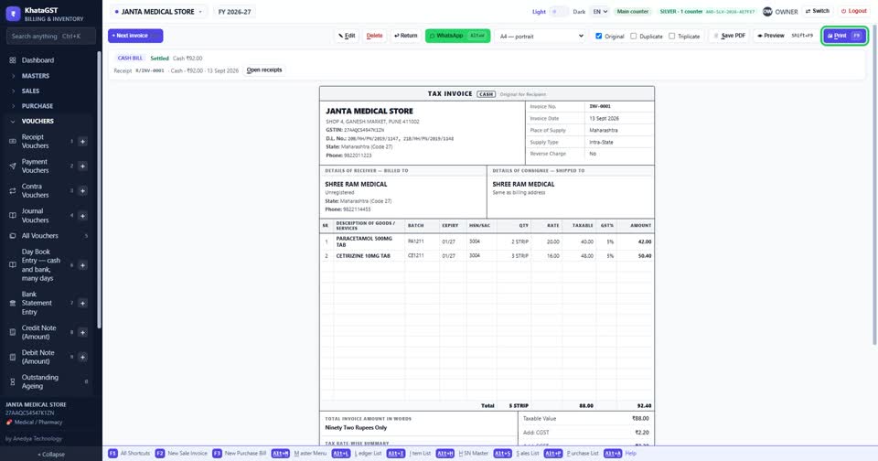Click the SILVER - 1 counter license badge
Viewport: 878px width, 461px height.
[x=707, y=11]
